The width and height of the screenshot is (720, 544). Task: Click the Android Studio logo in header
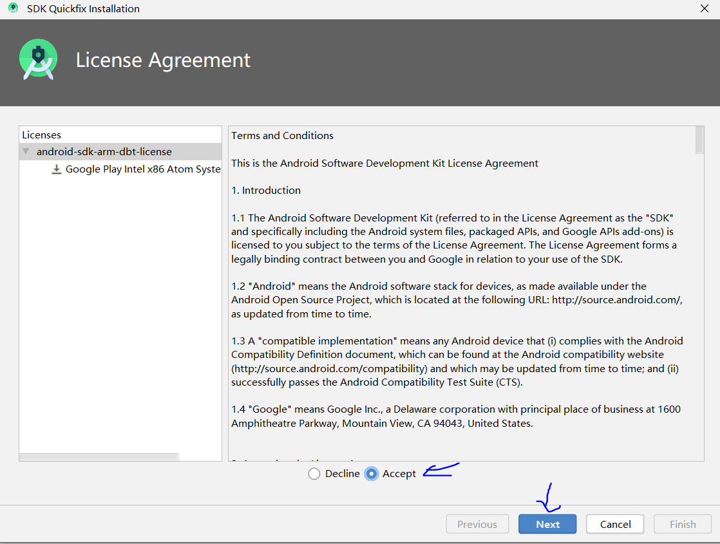click(x=39, y=60)
